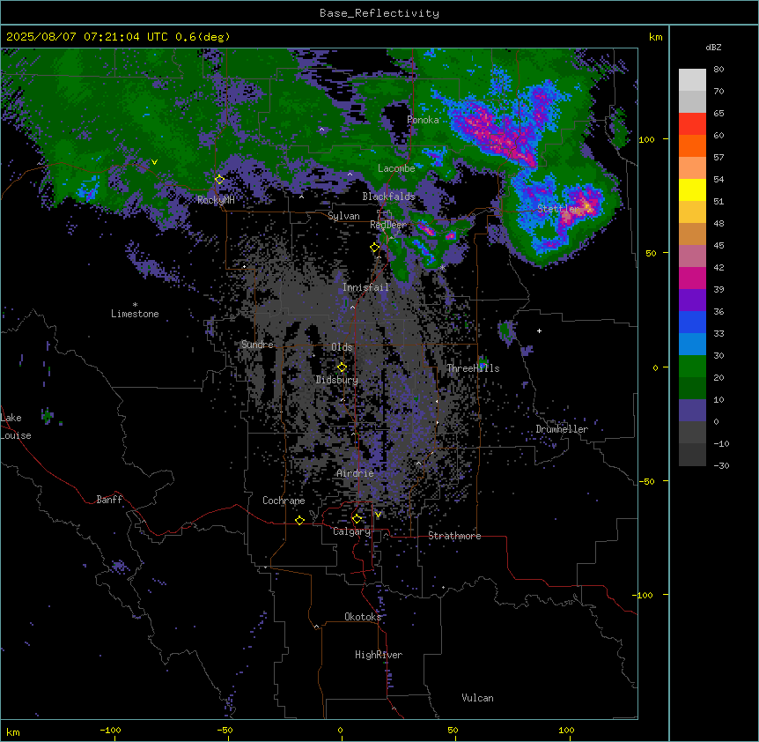This screenshot has height=742, width=759.
Task: Select the 60 dBZ orange color swatch
Action: pos(692,145)
